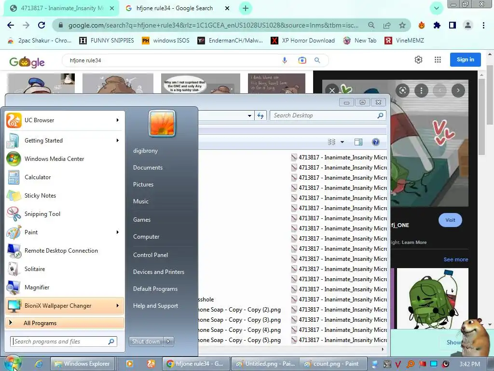Launch Getting Started in Start menu
This screenshot has width=494, height=371.
coord(65,141)
